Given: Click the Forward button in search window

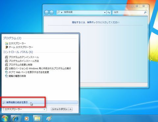Looking at the screenshot, I should (x=51, y=12).
